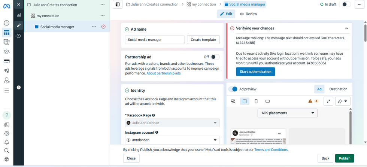Select the mobile portrait preview icon
Image resolution: width=367 pixels, height=167 pixels.
click(x=256, y=101)
